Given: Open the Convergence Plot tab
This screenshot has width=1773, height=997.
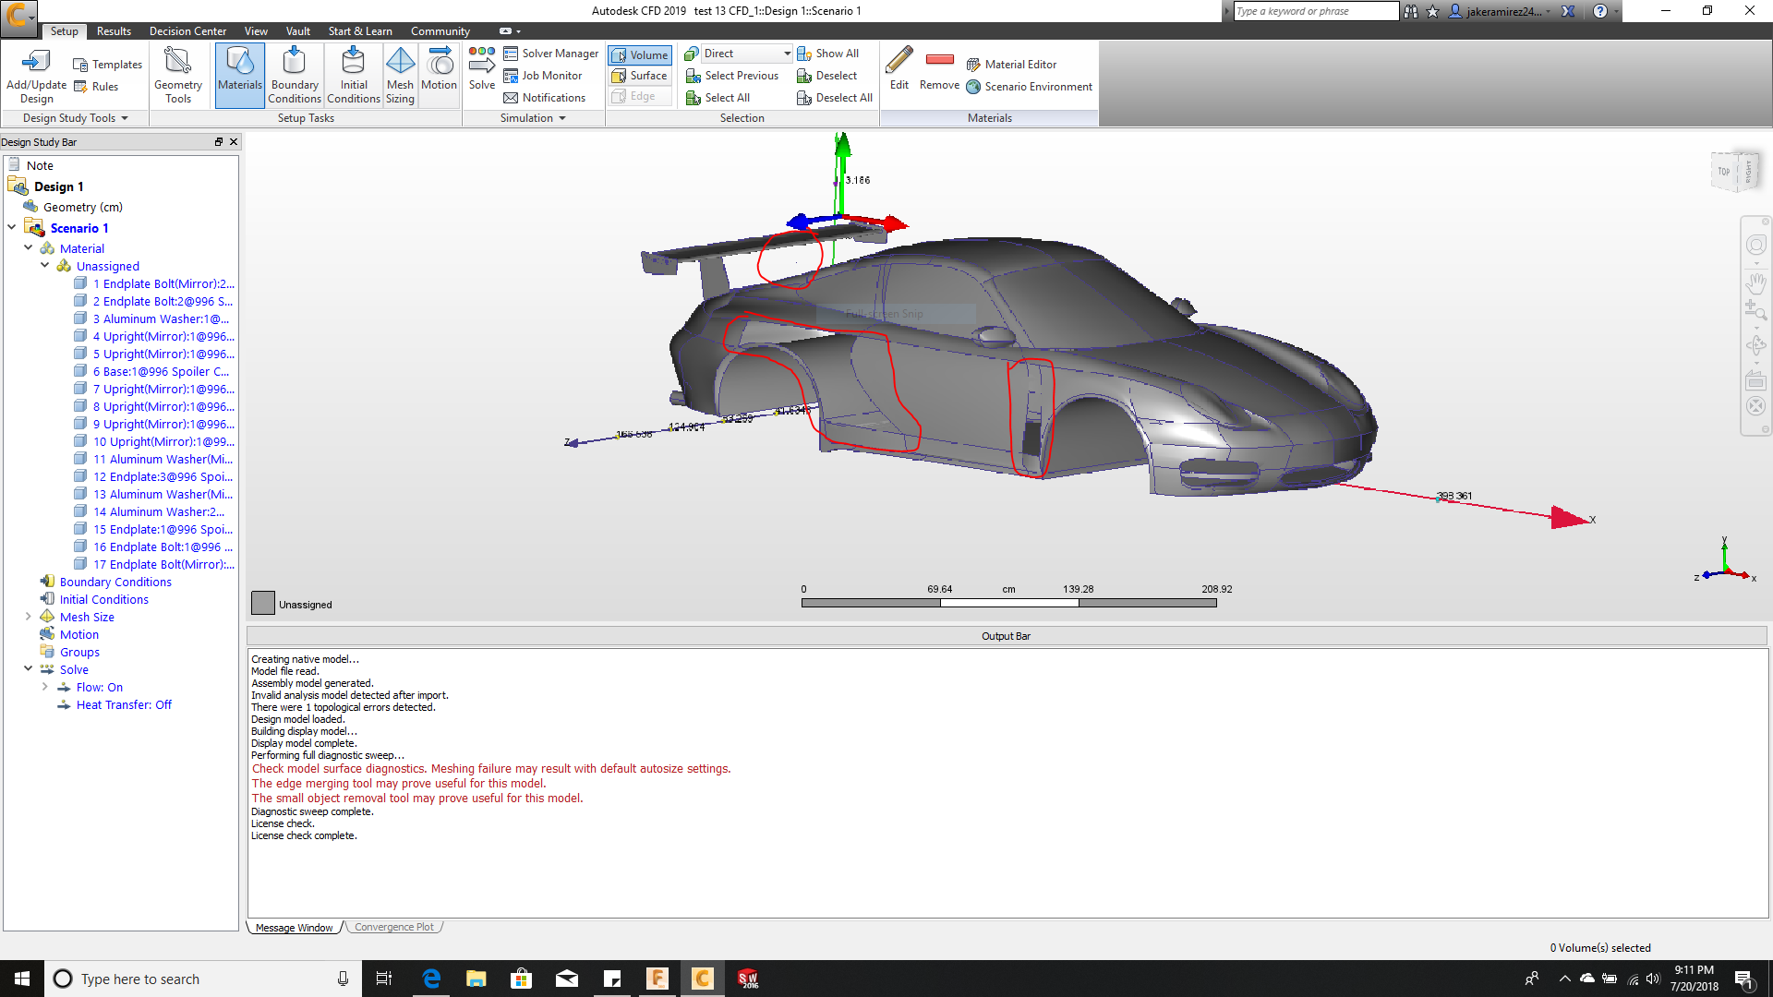Looking at the screenshot, I should [x=393, y=927].
